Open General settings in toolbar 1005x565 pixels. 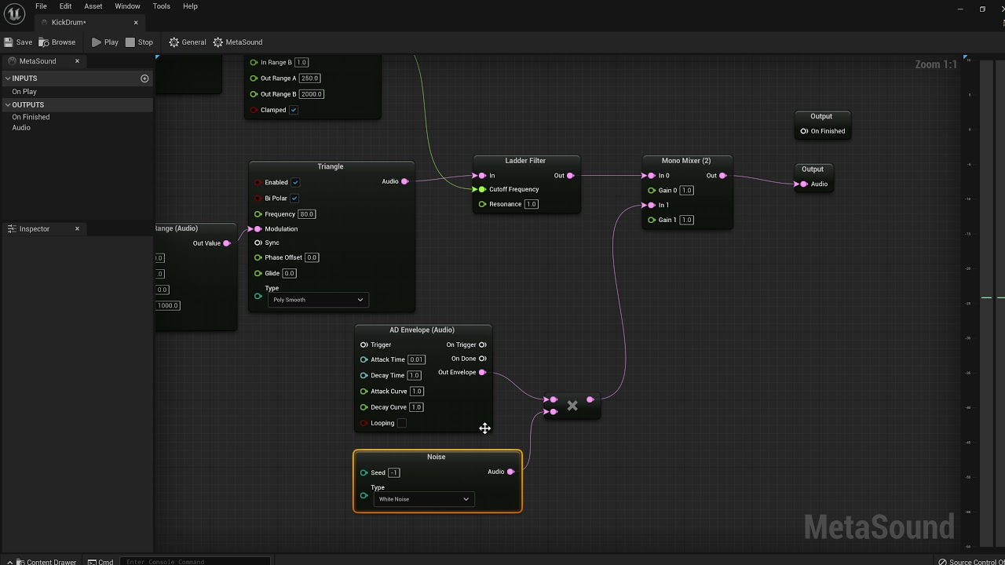coord(187,42)
